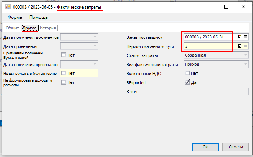Click list icon beside Заказ поставщику field
This screenshot has width=253, height=157.
pos(239,37)
